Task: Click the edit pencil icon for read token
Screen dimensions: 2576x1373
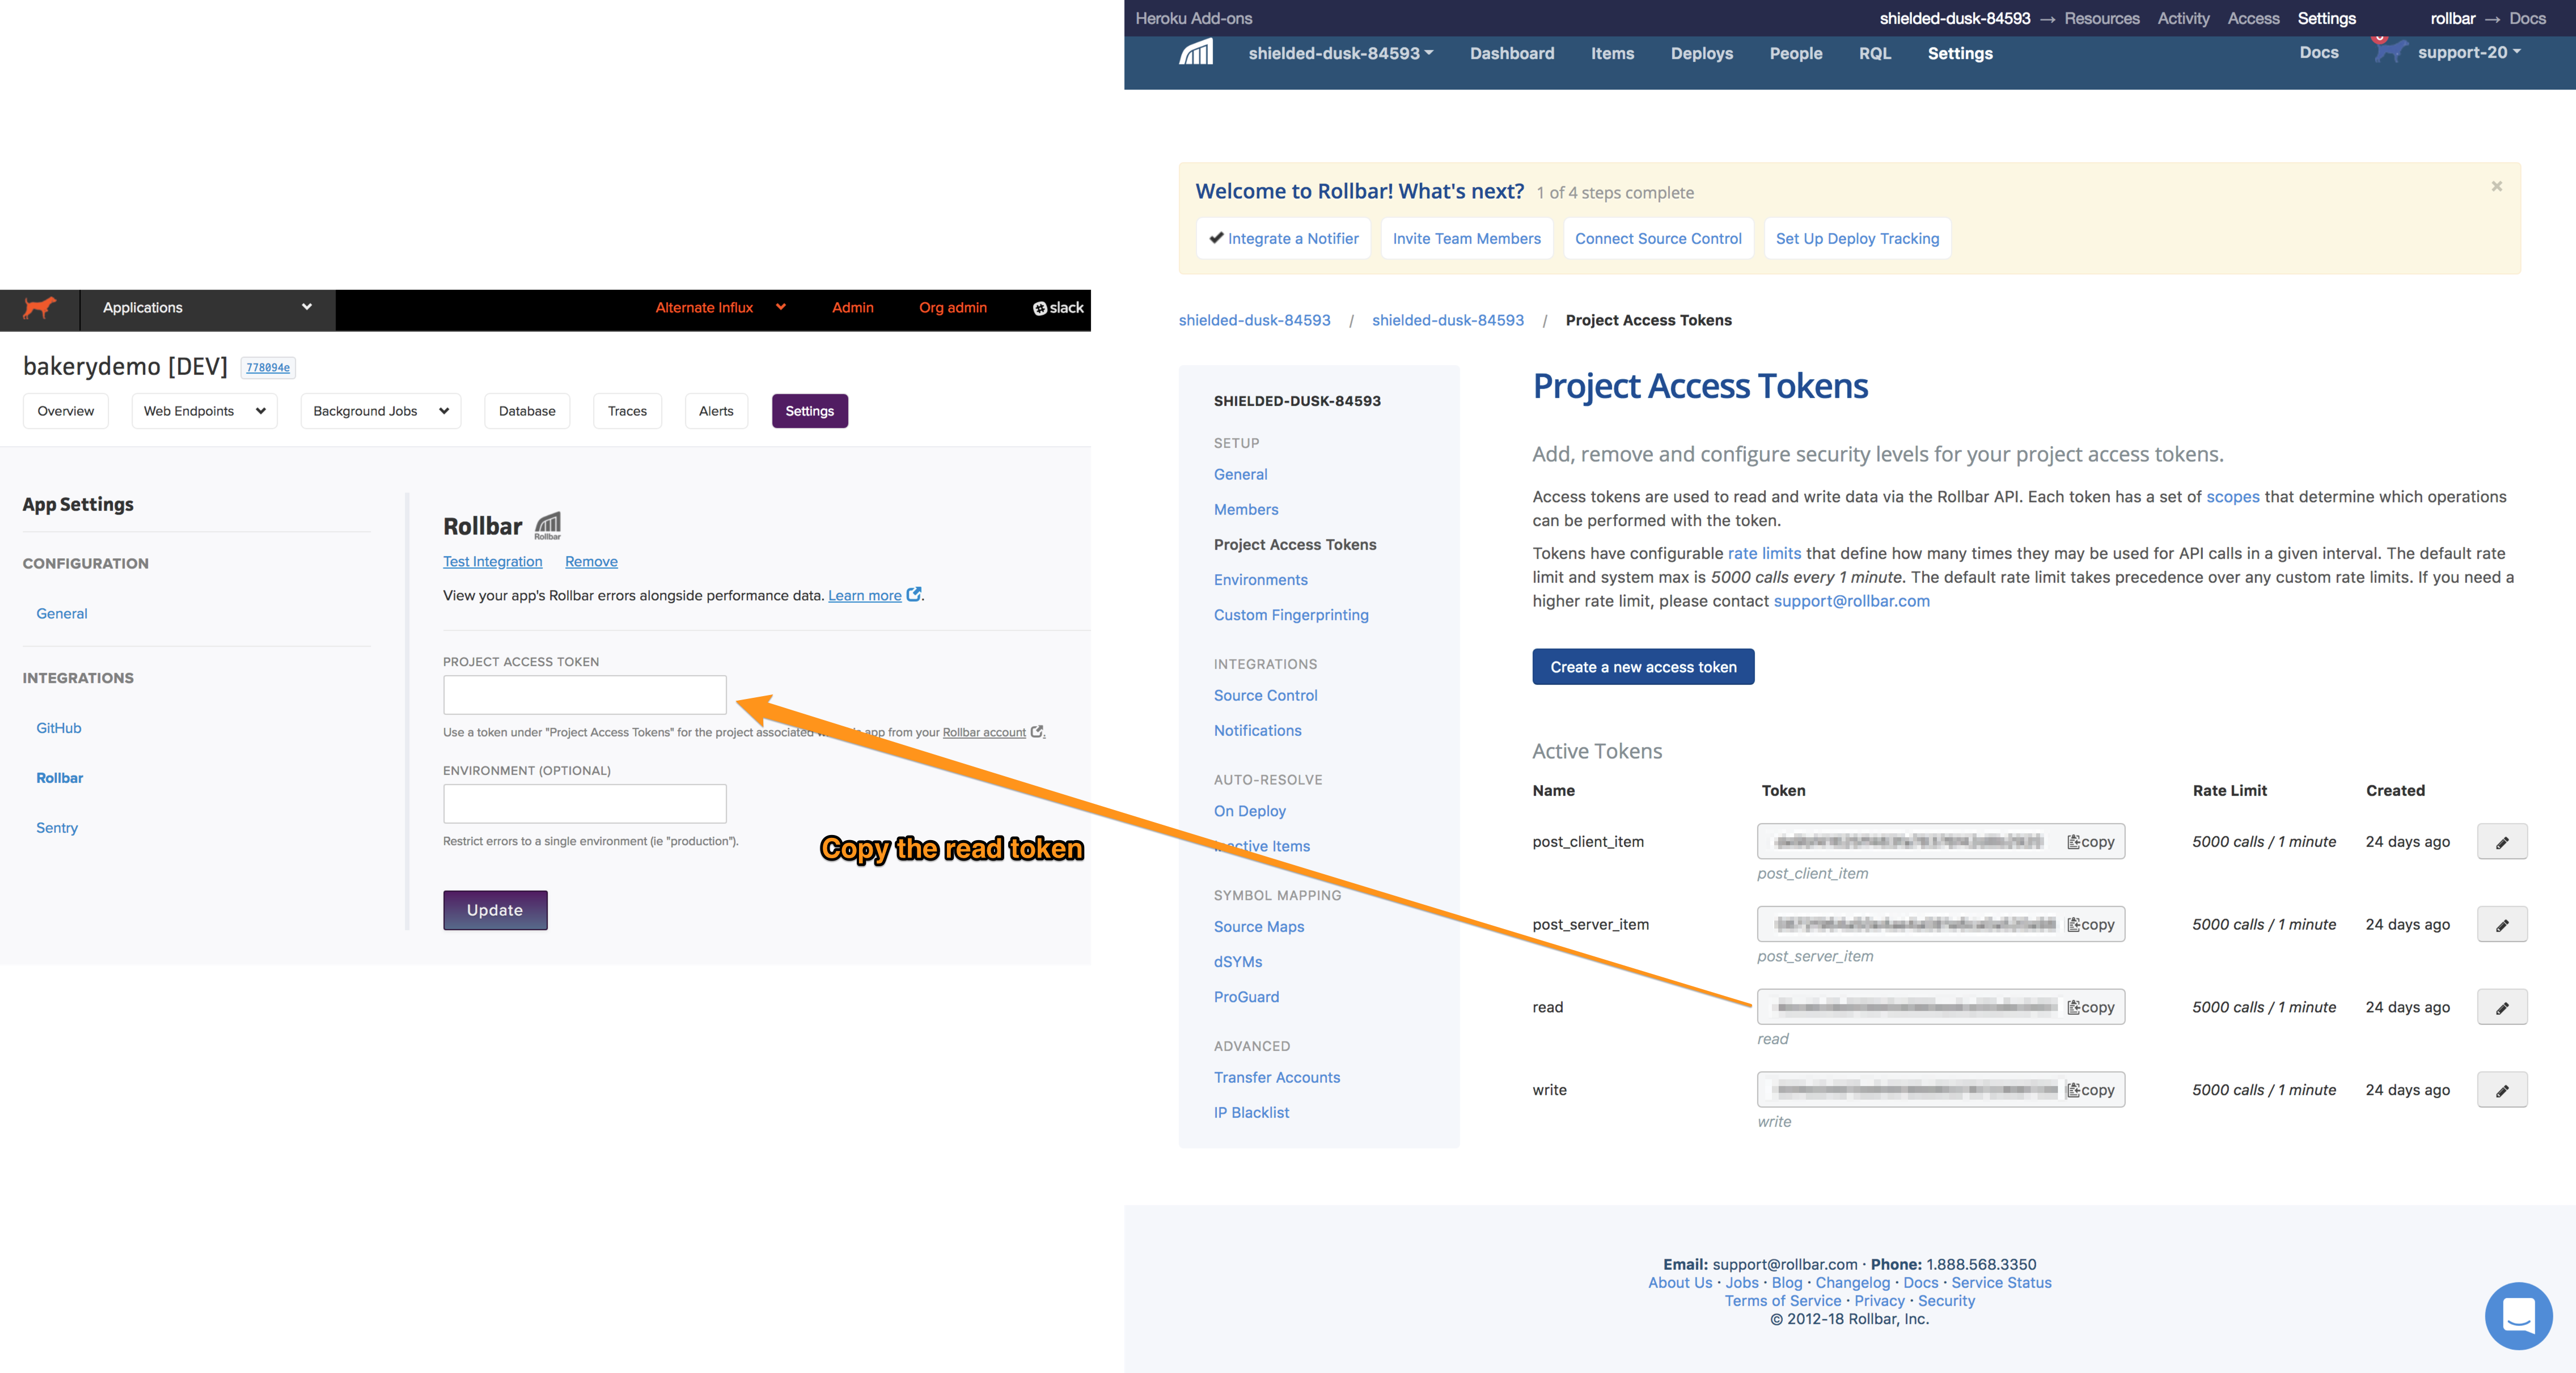Action: (2501, 1007)
